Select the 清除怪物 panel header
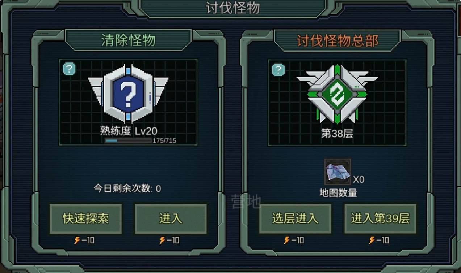This screenshot has width=461, height=273. 128,40
